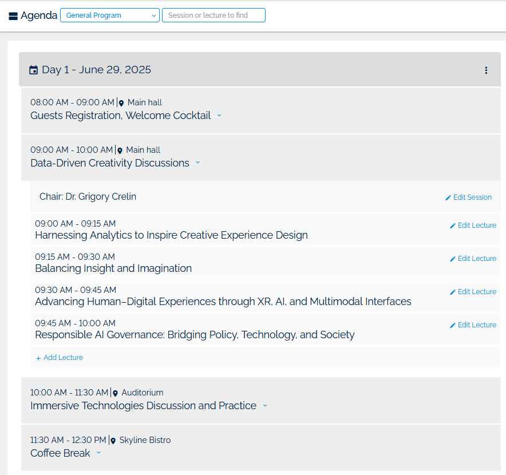Expand the Guests Registration, Welcome Cocktail entry
Screen dimensions: 506x475
[x=219, y=116]
